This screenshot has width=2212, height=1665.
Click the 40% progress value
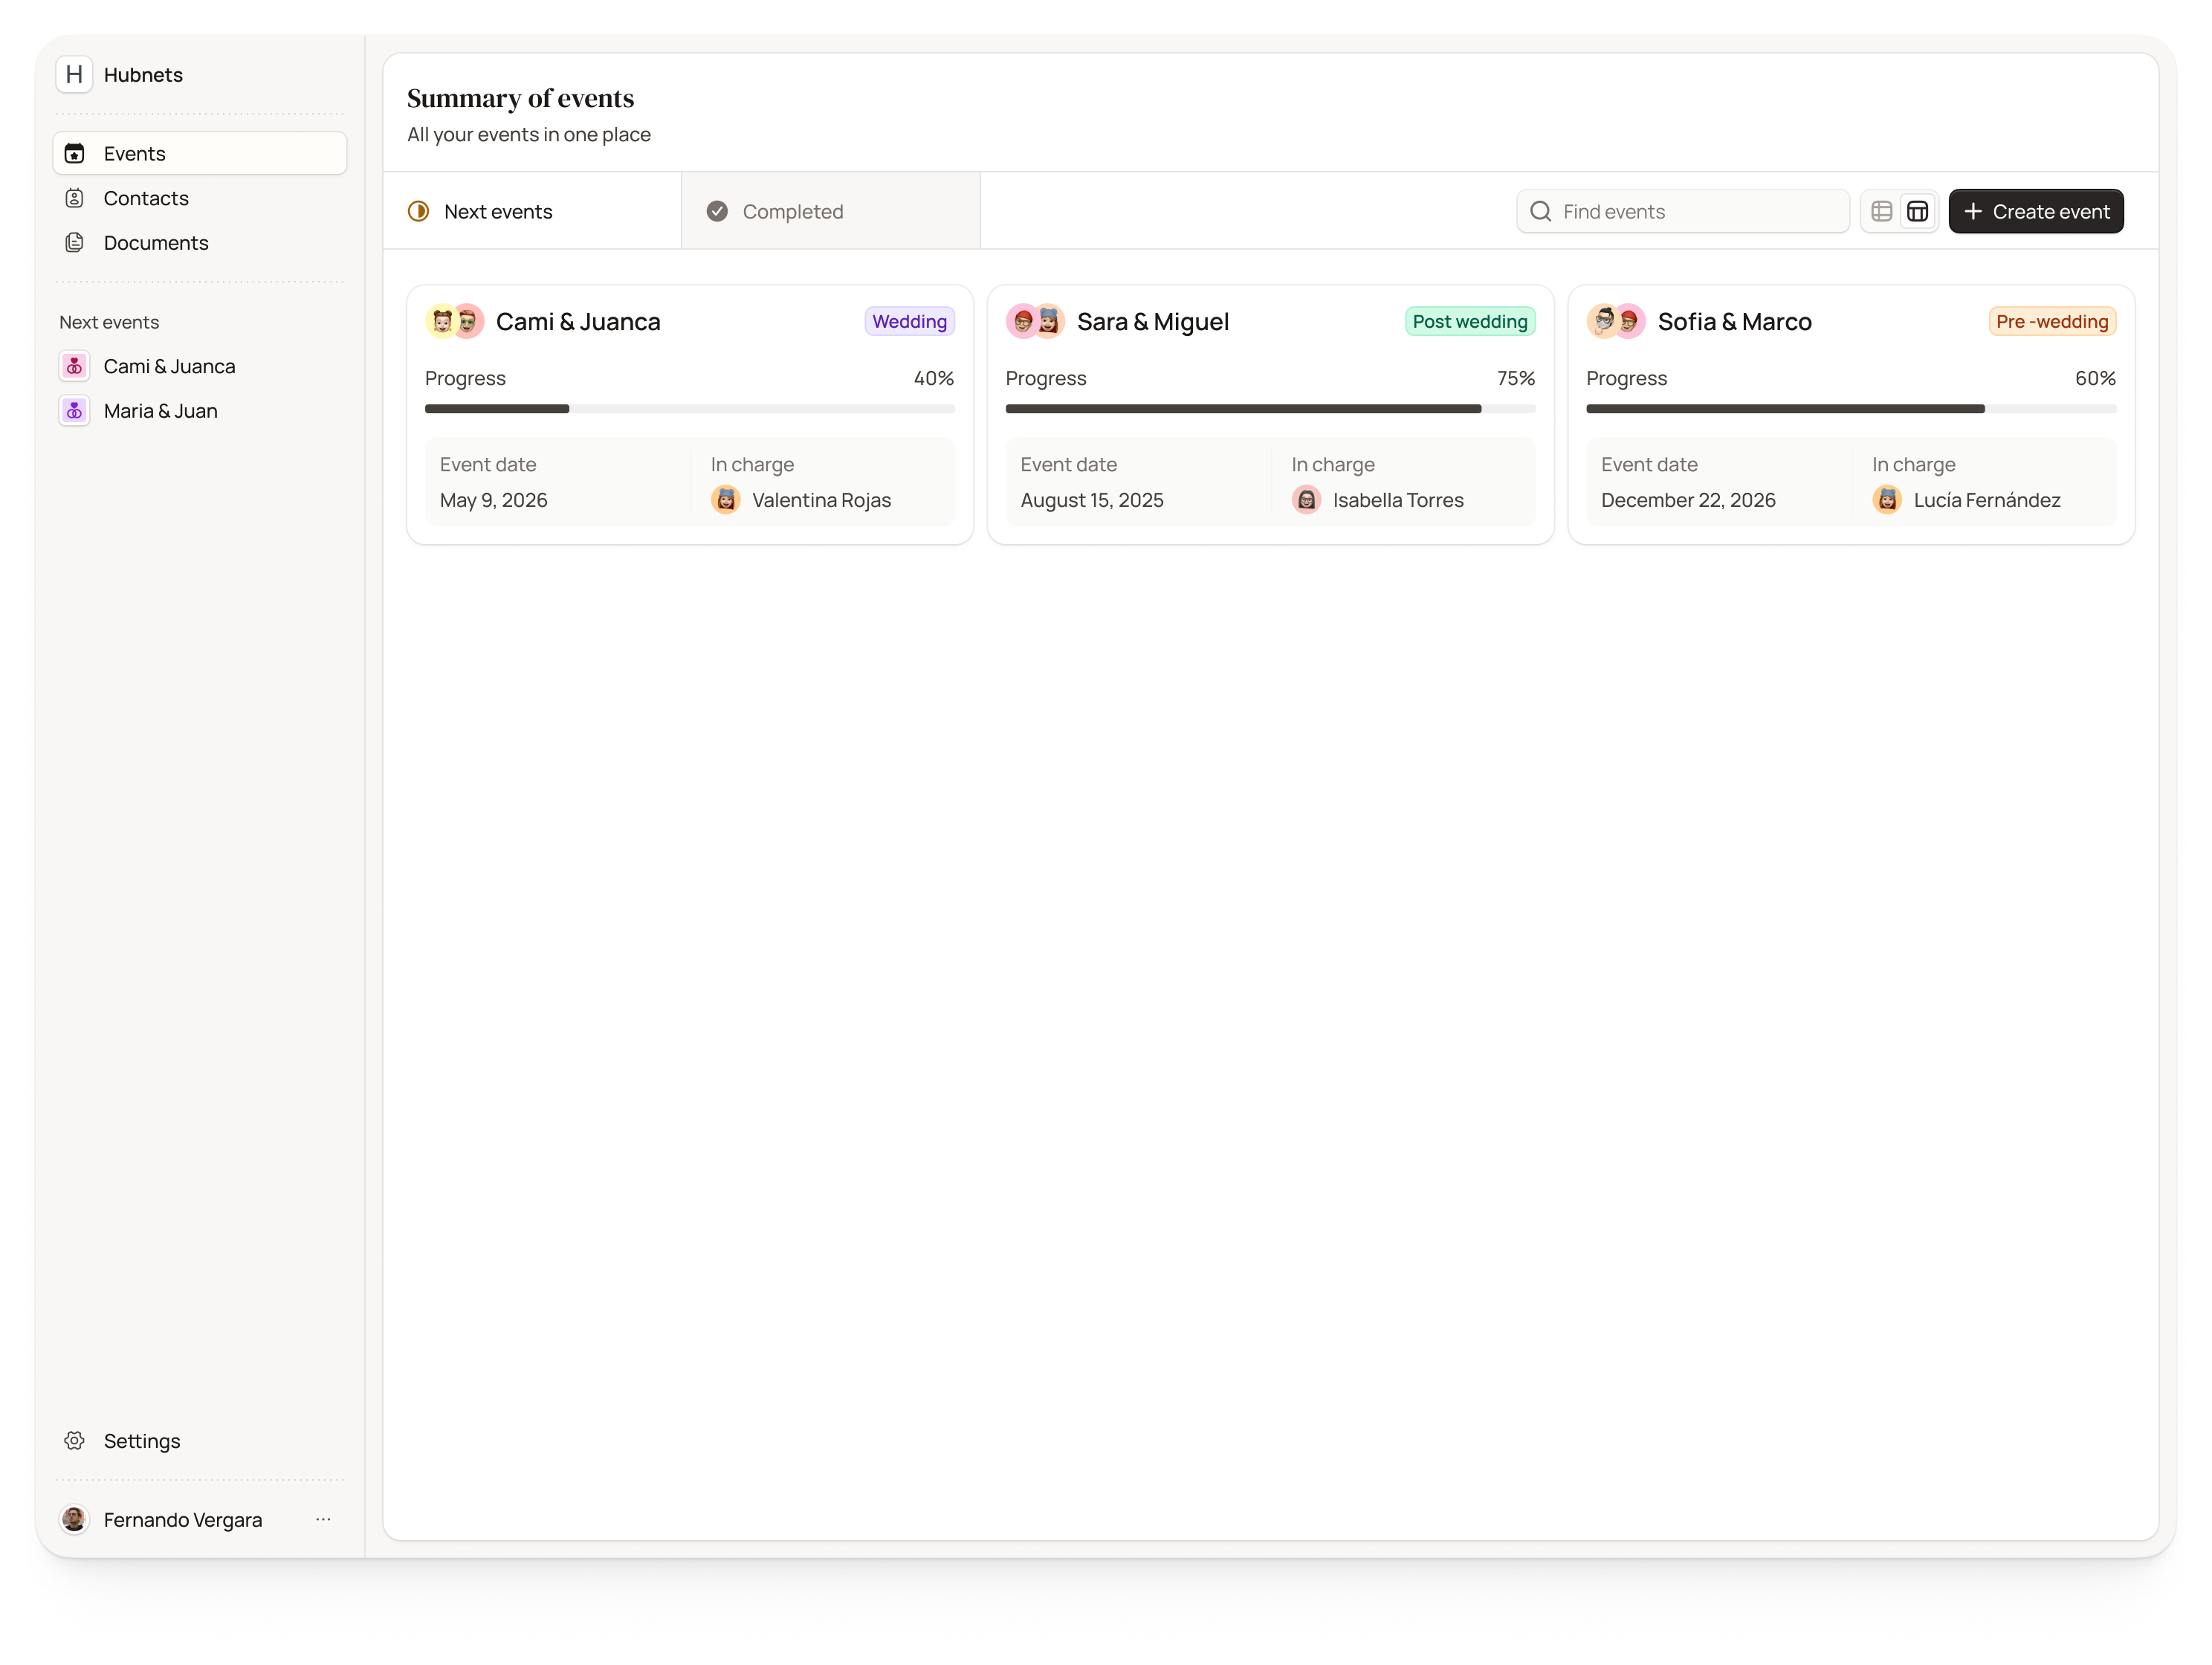pyautogui.click(x=933, y=378)
